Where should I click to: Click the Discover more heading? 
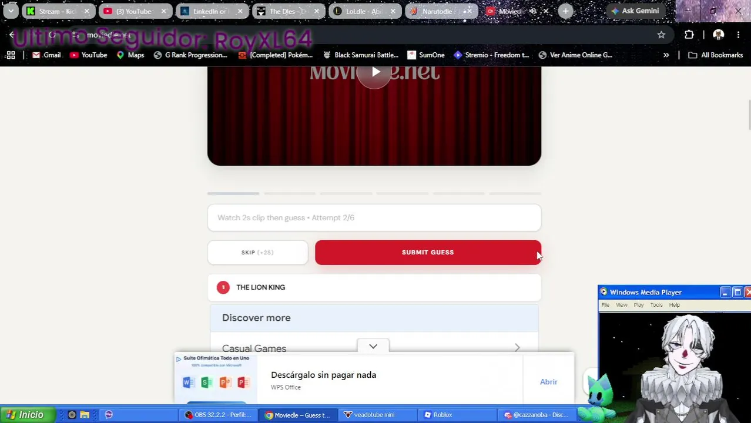pos(256,318)
